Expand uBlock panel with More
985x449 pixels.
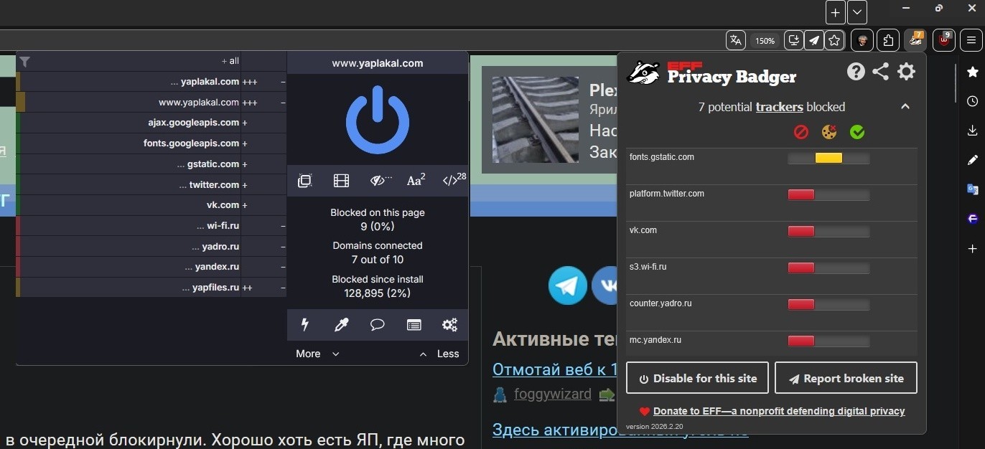[x=317, y=354]
